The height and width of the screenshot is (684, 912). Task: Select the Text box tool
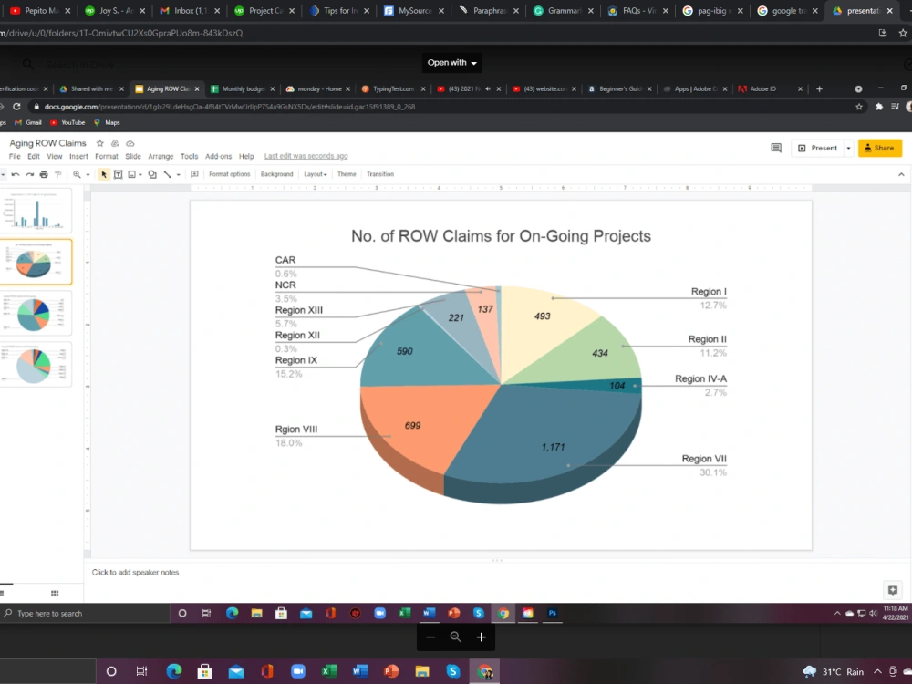coord(118,174)
